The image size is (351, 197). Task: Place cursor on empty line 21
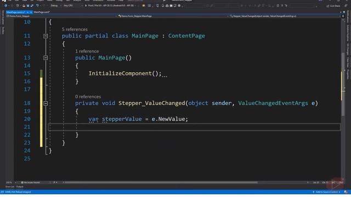pos(194,127)
